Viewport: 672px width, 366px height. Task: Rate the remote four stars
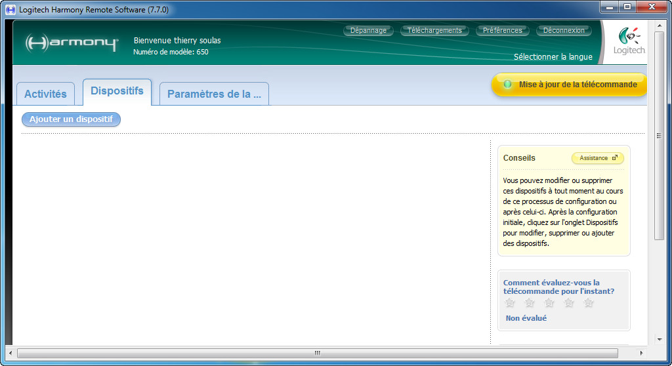[x=569, y=302]
